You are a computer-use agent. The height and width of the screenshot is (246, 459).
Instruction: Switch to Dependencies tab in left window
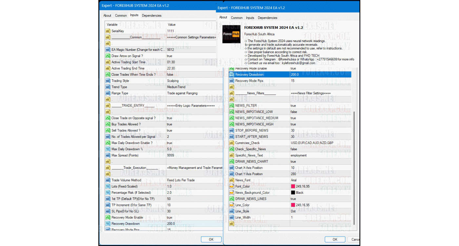pos(151,15)
